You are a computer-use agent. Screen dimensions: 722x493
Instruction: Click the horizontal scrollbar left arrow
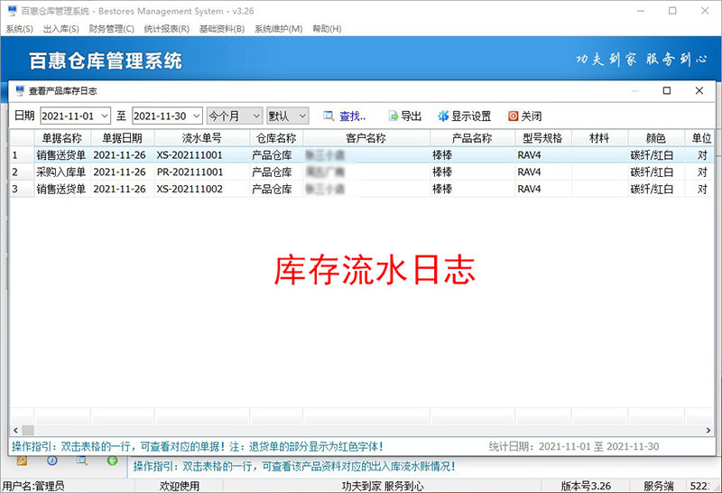pyautogui.click(x=15, y=431)
